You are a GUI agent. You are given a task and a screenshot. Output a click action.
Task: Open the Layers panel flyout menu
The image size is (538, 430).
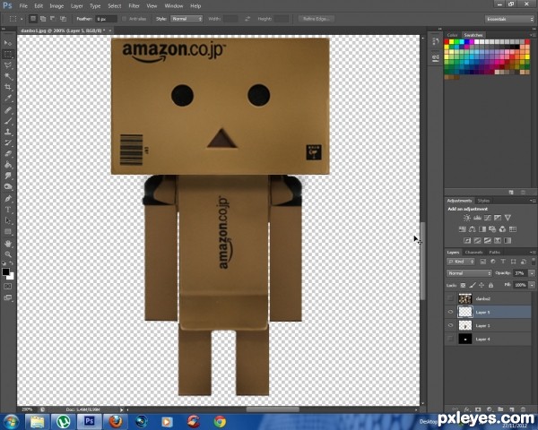click(x=532, y=252)
